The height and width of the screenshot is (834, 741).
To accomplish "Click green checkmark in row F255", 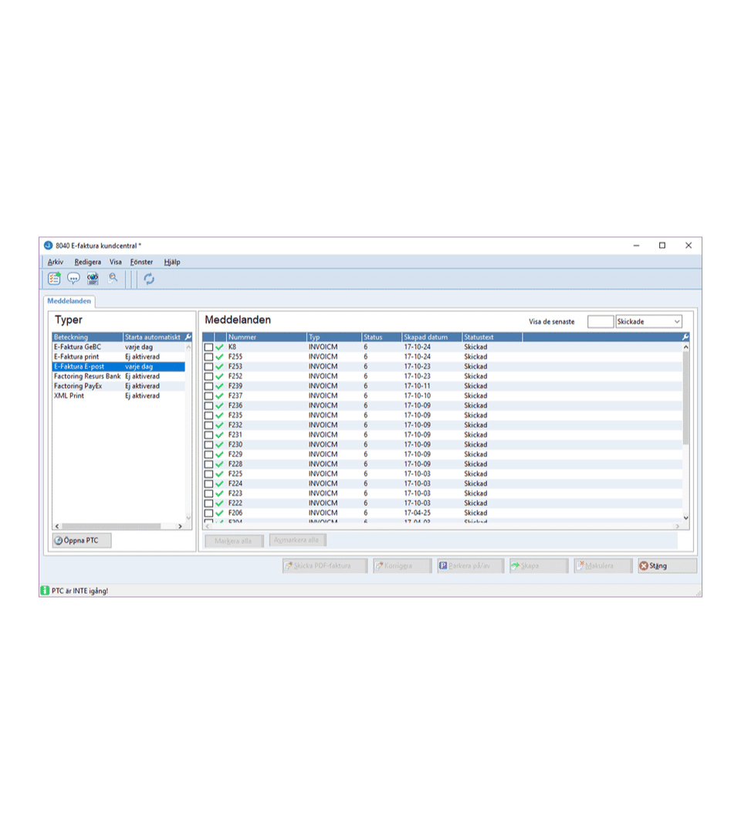I will (219, 357).
